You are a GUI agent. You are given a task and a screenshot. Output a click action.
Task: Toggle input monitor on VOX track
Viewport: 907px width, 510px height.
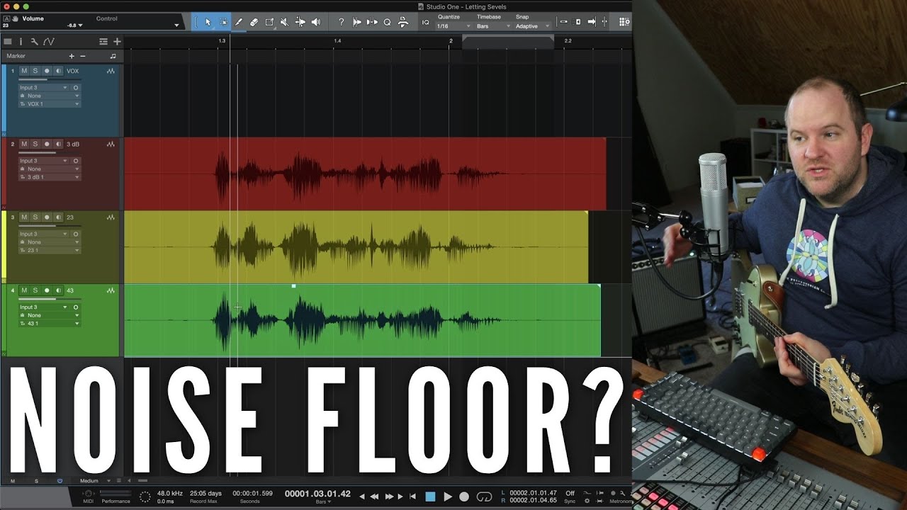tap(58, 71)
